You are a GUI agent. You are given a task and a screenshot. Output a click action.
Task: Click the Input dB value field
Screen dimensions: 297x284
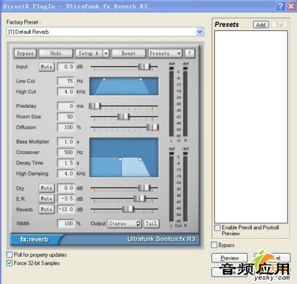66,67
